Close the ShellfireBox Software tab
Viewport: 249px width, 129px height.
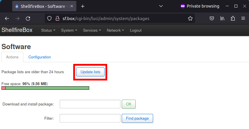pos(72,6)
